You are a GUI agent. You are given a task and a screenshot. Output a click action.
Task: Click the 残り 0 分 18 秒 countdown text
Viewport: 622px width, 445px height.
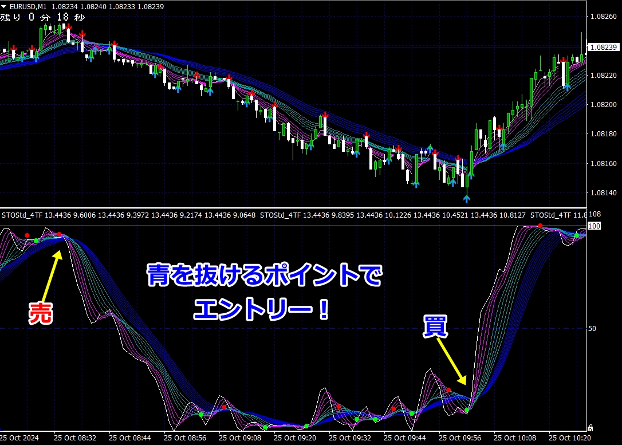[42, 18]
